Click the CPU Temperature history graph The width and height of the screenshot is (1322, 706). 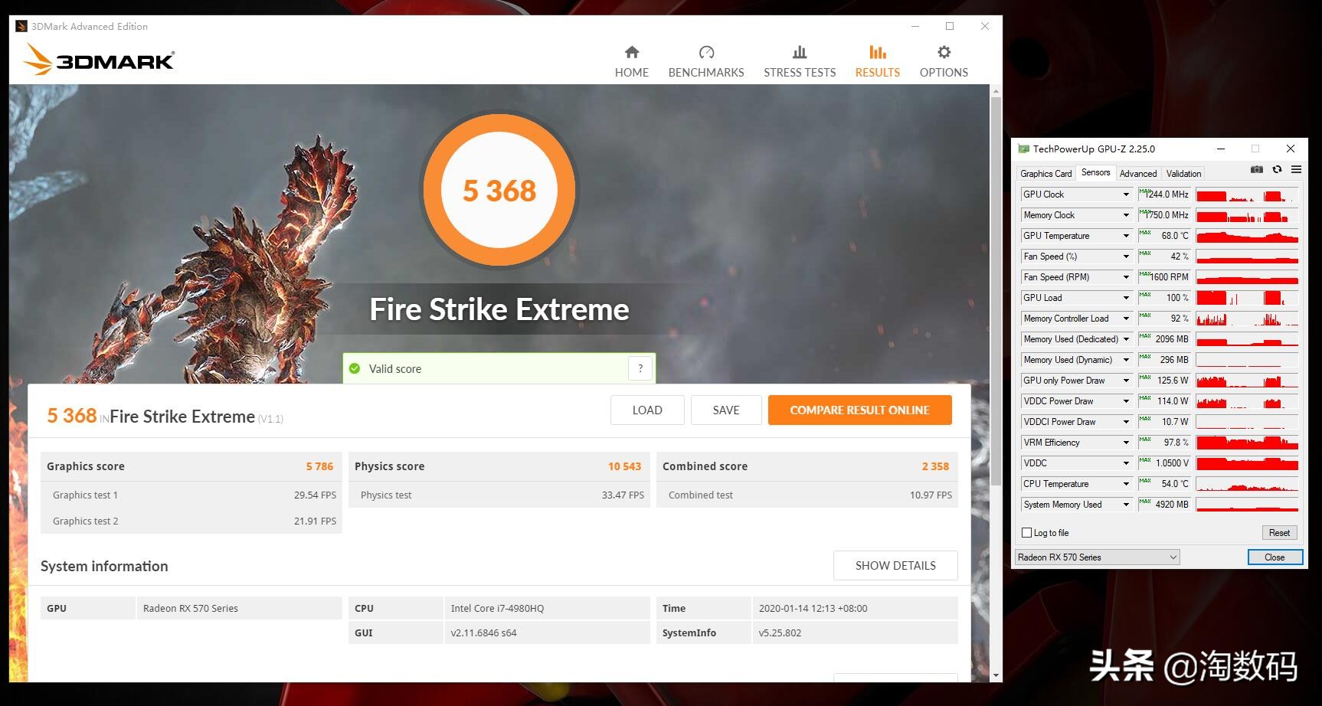click(x=1247, y=484)
